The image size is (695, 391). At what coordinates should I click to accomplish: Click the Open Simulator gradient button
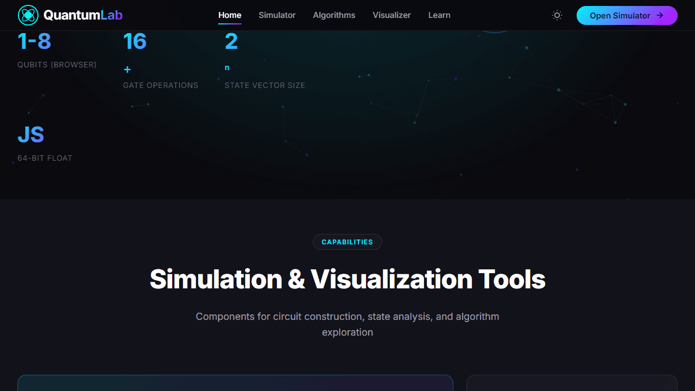[x=627, y=15]
